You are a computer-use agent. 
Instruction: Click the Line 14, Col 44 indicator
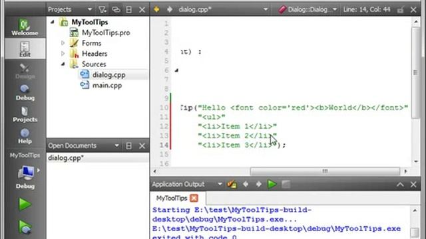367,9
